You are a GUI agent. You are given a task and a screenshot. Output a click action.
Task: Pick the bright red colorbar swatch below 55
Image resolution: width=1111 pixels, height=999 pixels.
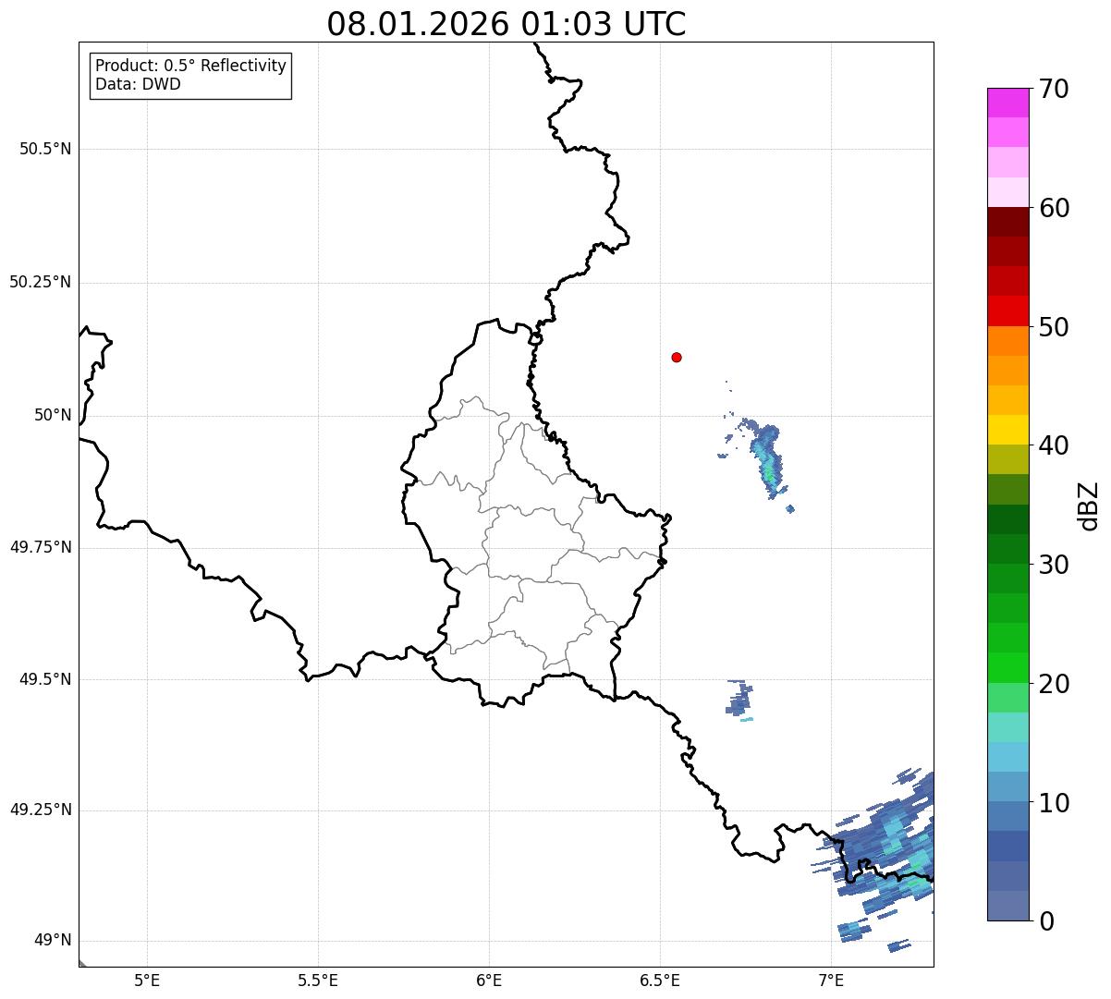point(1007,311)
